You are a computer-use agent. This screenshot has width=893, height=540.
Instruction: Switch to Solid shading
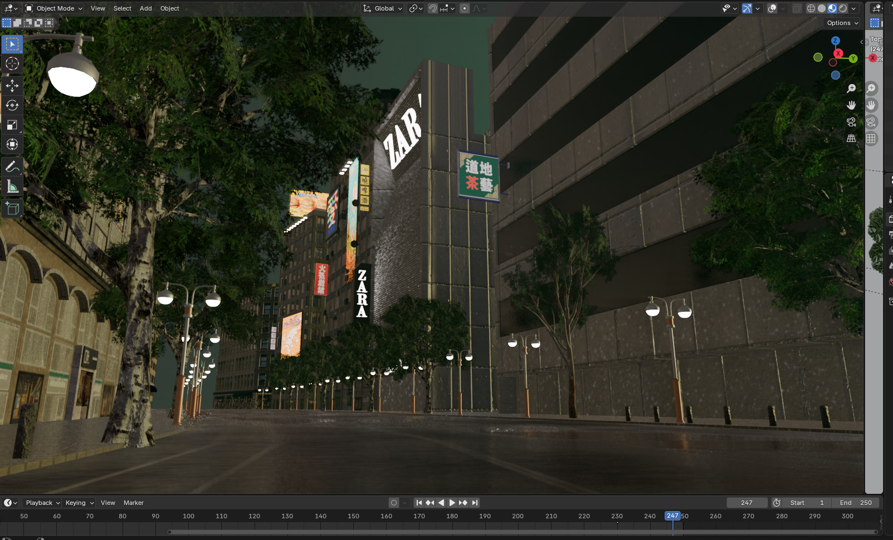pyautogui.click(x=822, y=8)
